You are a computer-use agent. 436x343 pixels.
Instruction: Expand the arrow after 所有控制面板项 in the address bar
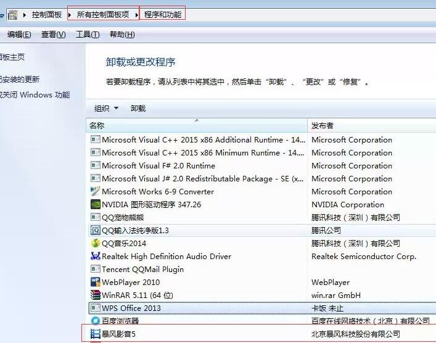click(x=137, y=15)
